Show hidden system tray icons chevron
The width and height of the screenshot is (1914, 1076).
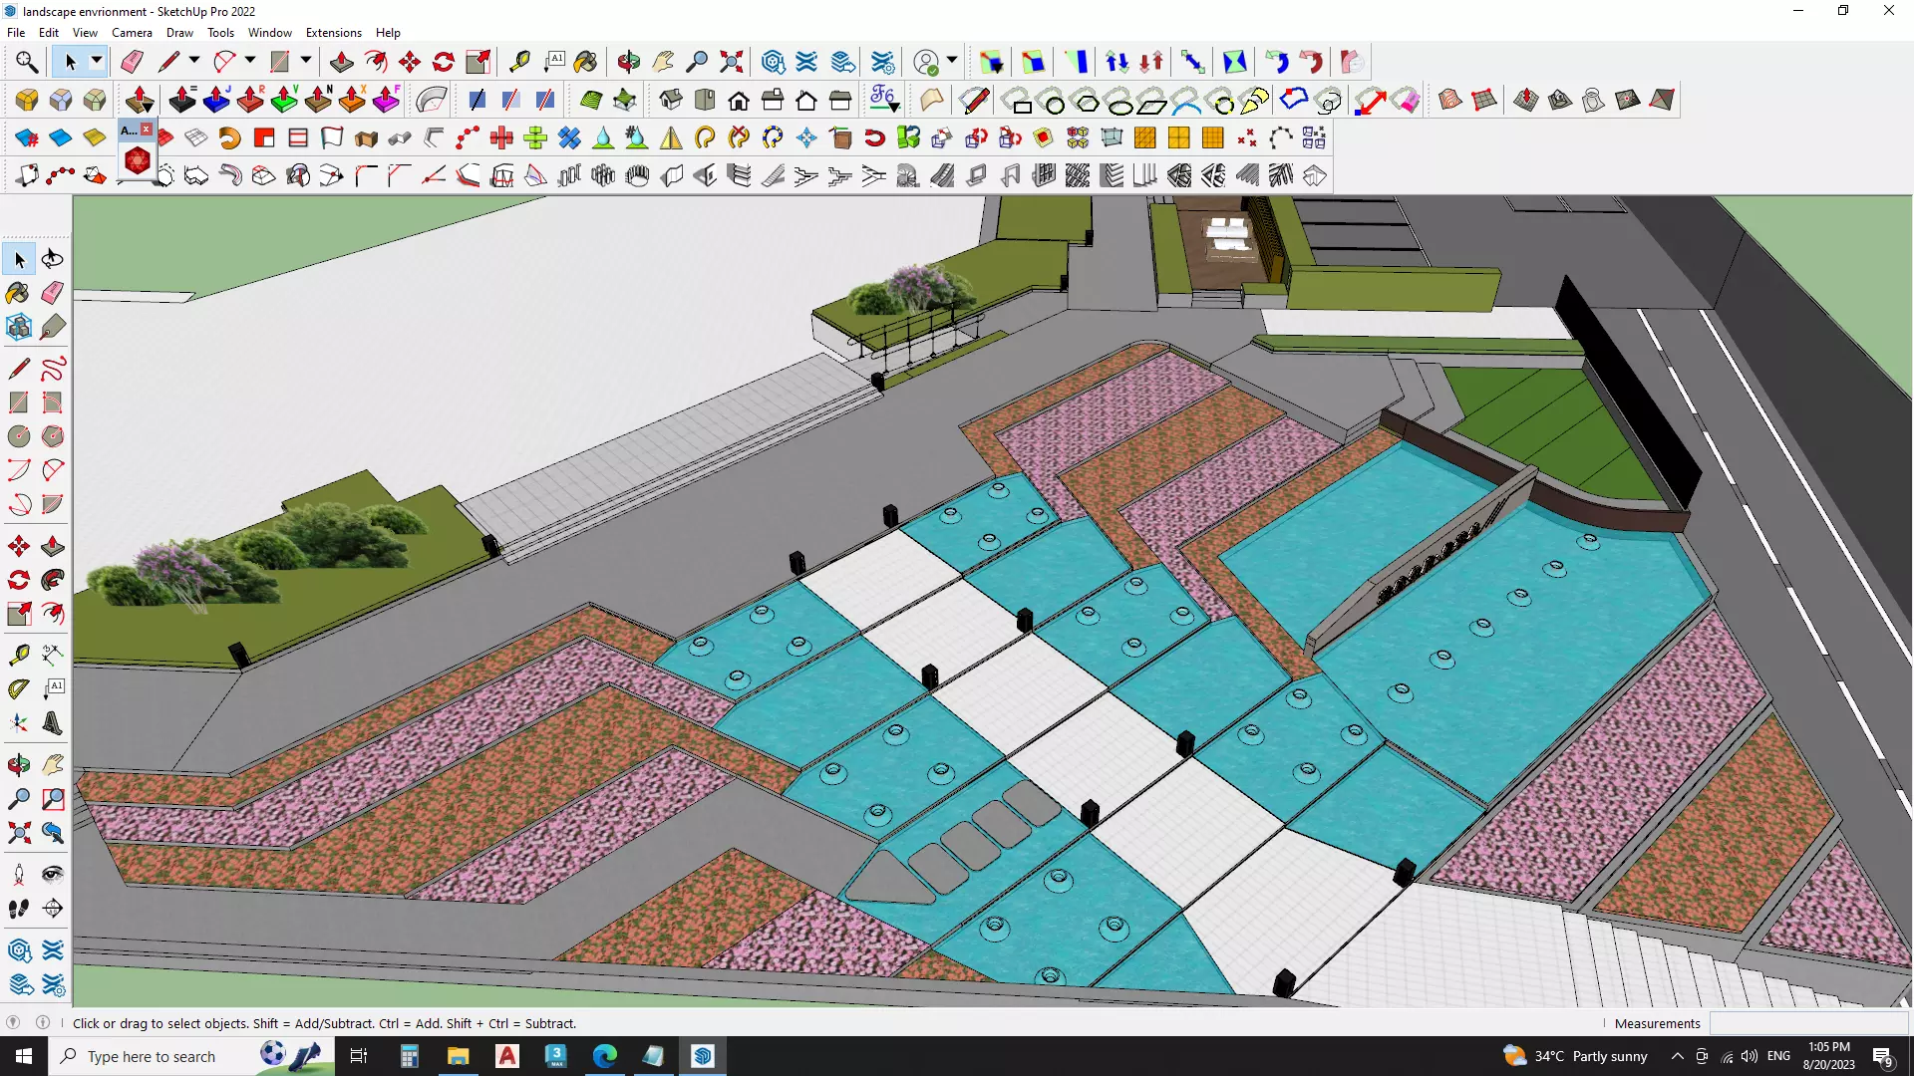1678,1056
